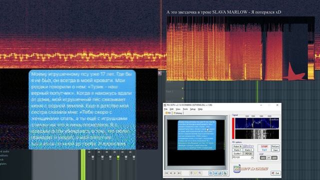Click the floppy-disk save image icon

(x=215, y=173)
